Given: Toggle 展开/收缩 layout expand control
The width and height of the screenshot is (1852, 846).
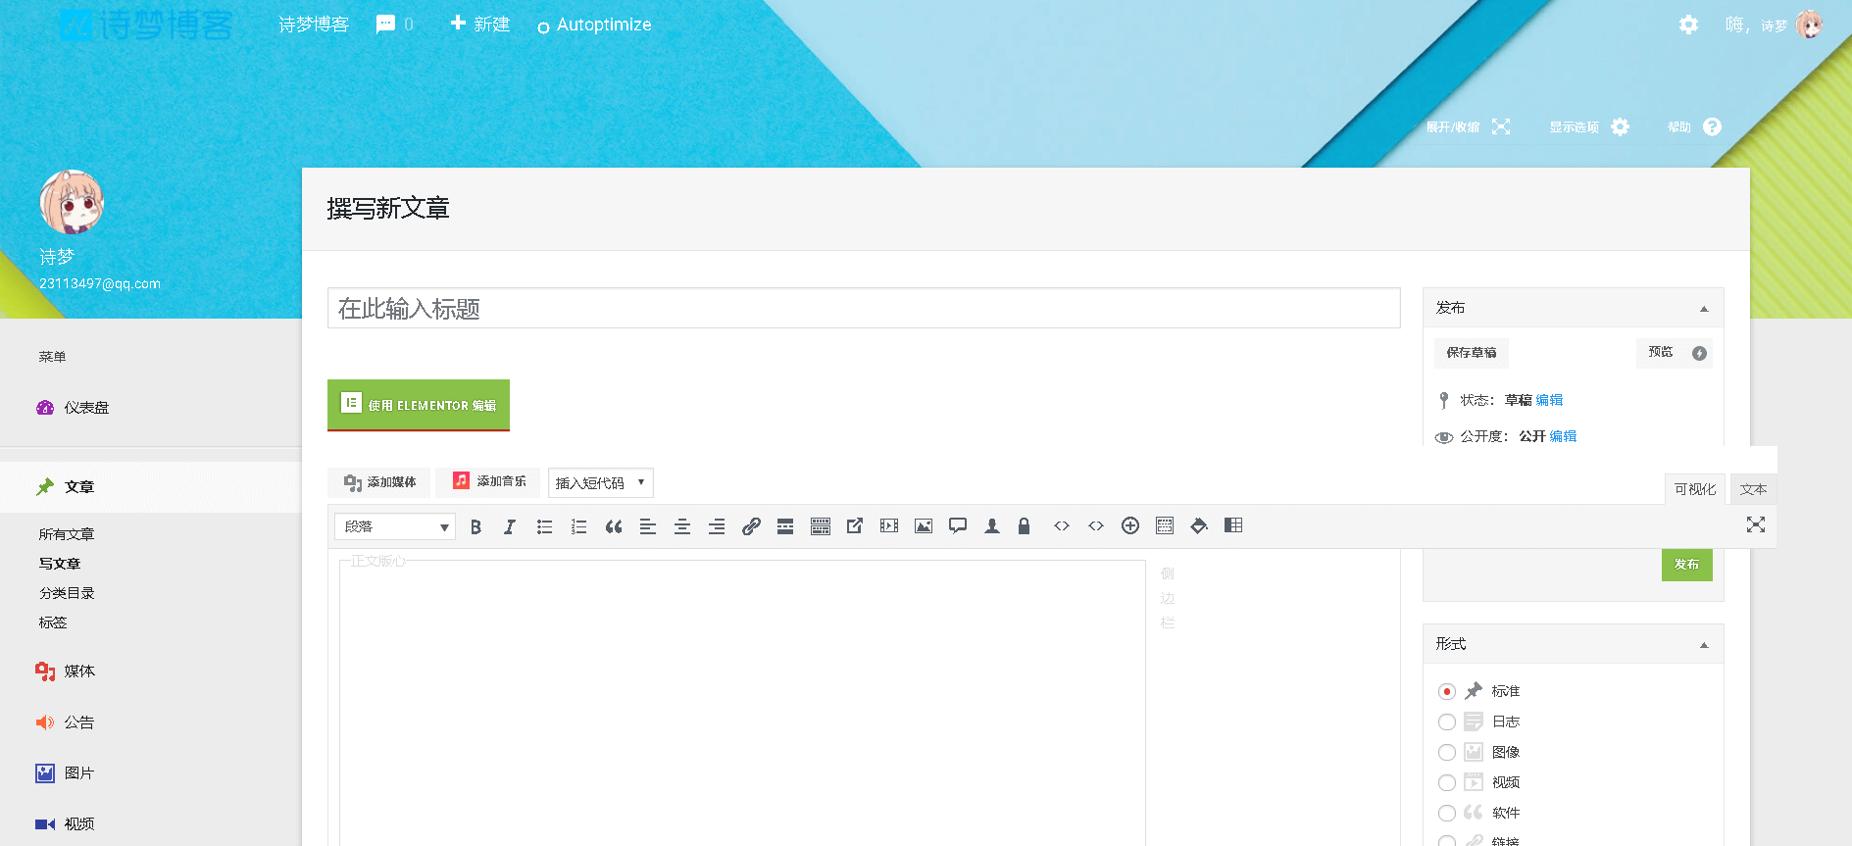Looking at the screenshot, I should [1468, 126].
